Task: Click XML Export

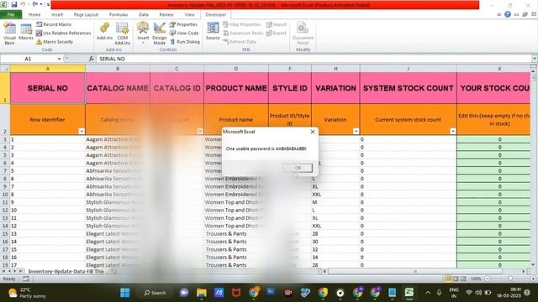Action: pyautogui.click(x=277, y=33)
